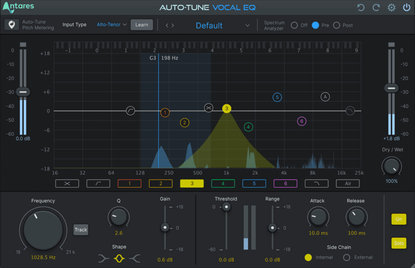Image resolution: width=415 pixels, height=268 pixels.
Task: Select the Air band A node
Action: point(325,97)
